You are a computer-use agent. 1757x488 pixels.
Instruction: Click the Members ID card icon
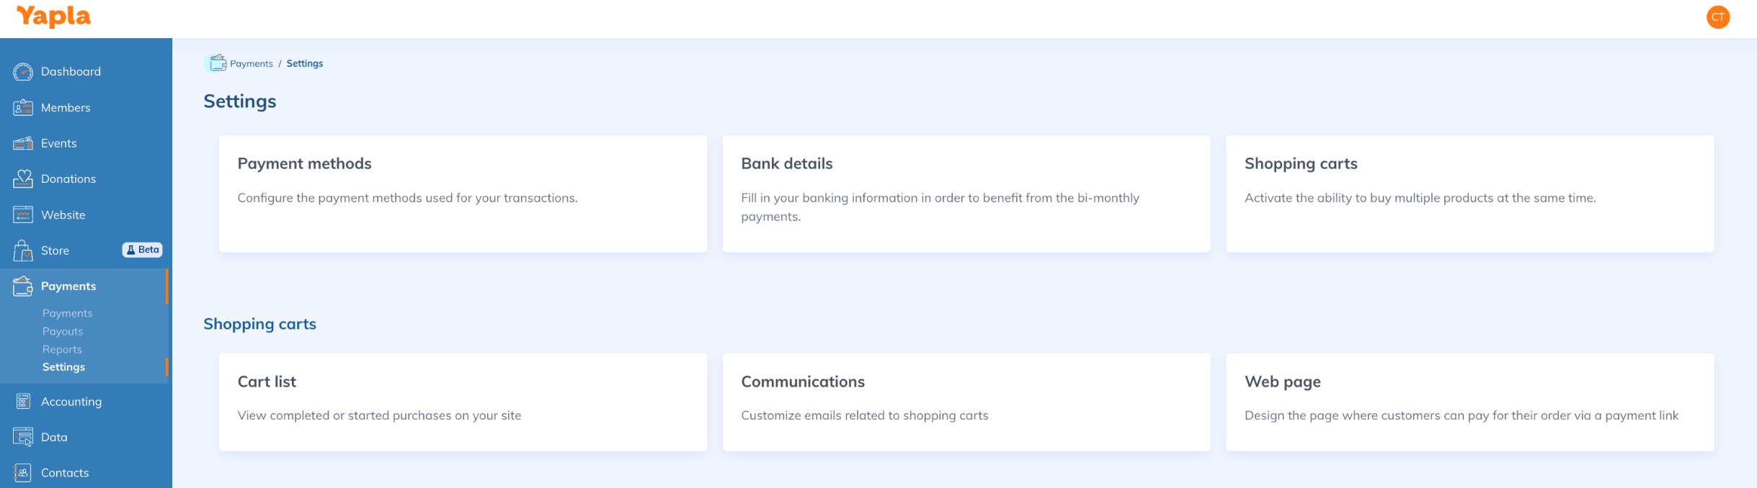point(23,108)
